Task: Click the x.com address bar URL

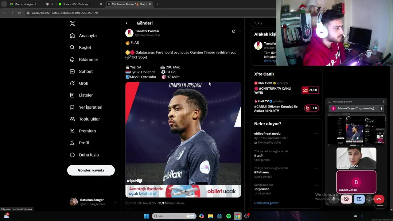Action: (x=65, y=13)
